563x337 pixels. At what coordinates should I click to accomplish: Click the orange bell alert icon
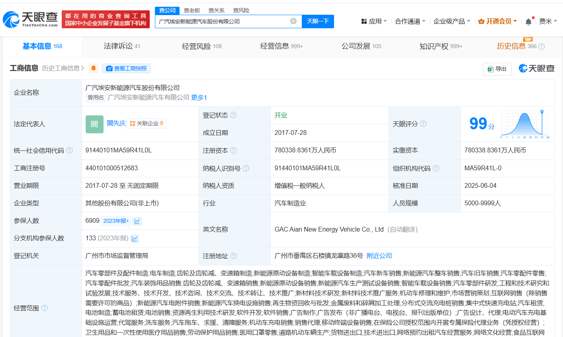[94, 68]
